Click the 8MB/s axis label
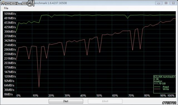The height and width of the screenshot is (105, 178). coord(9,94)
